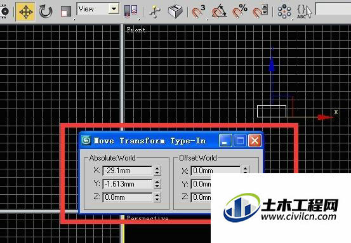Click the Absolute World Z value field

coord(127,197)
